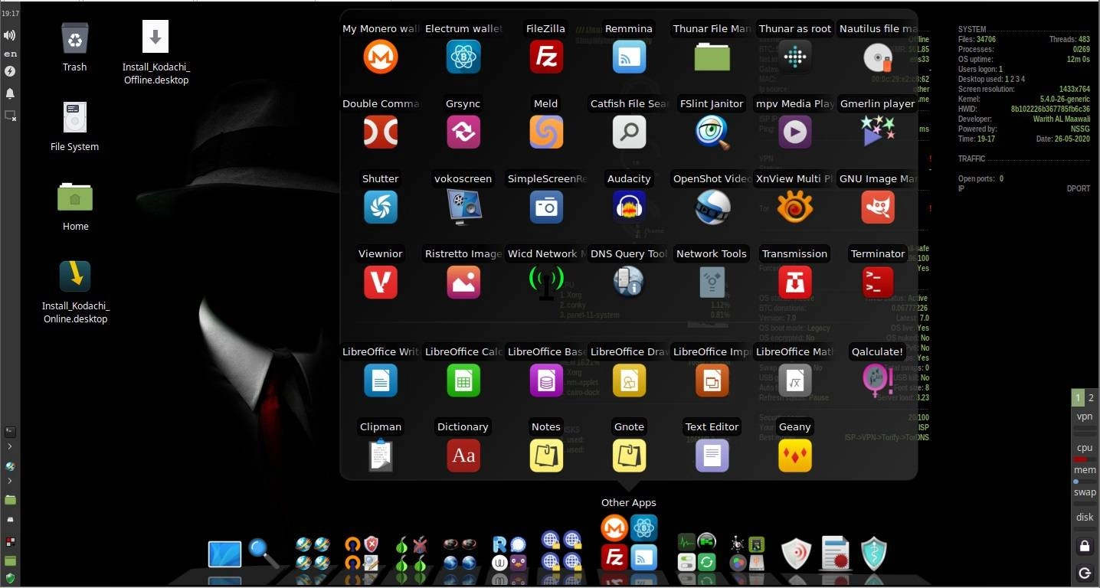This screenshot has width=1100, height=588.
Task: Launch Clipman clipboard manager
Action: (x=381, y=455)
